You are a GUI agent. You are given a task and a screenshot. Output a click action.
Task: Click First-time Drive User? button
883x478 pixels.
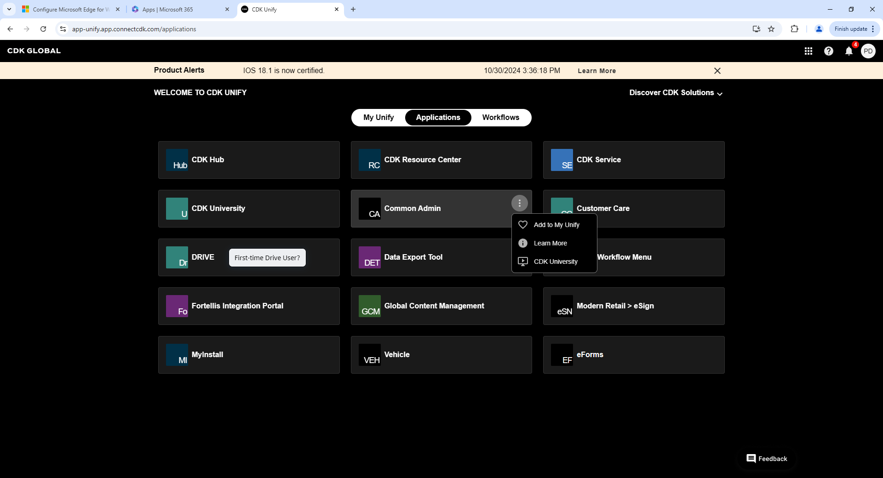267,258
